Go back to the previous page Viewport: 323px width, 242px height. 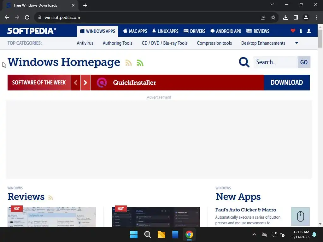[x=7, y=18]
